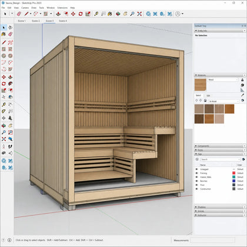247x247 pixels.
Task: Hide the Interior_Walls tag layer
Action: [x=196, y=177]
